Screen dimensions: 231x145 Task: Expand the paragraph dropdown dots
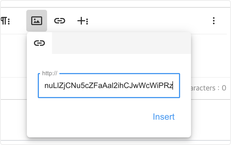[9, 21]
